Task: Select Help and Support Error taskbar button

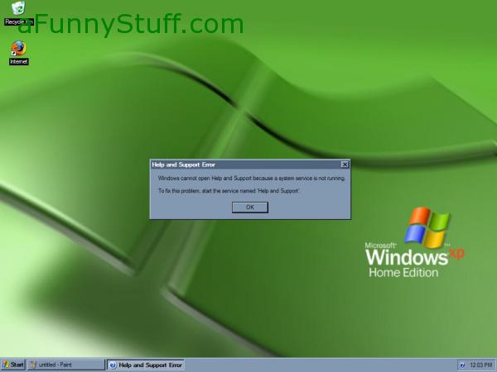Action: pyautogui.click(x=146, y=365)
